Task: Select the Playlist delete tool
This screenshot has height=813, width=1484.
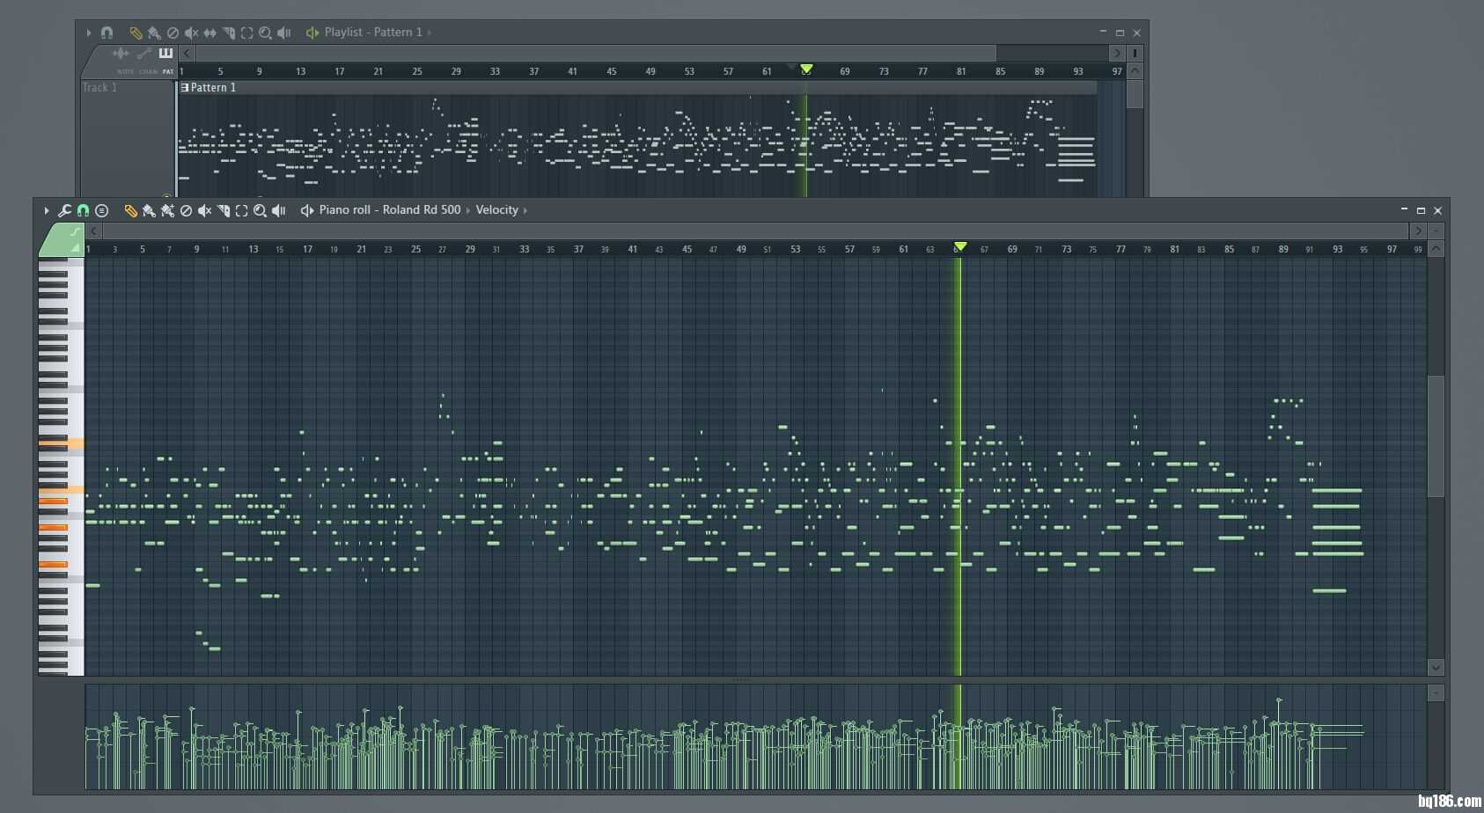Action: [173, 33]
